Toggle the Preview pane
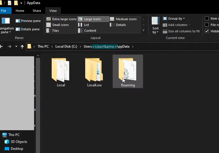This screenshot has width=219, height=153. (28, 21)
